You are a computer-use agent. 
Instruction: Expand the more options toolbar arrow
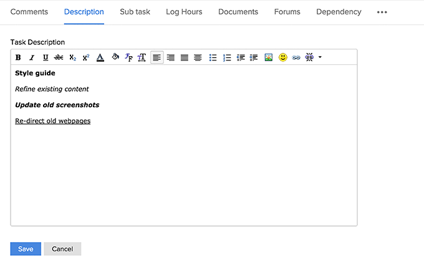coord(320,57)
